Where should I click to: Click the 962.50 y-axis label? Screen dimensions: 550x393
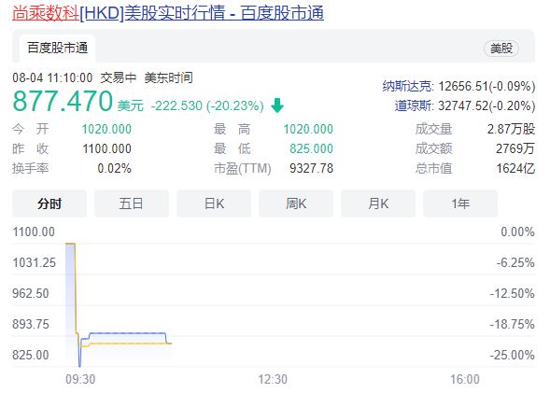31,293
